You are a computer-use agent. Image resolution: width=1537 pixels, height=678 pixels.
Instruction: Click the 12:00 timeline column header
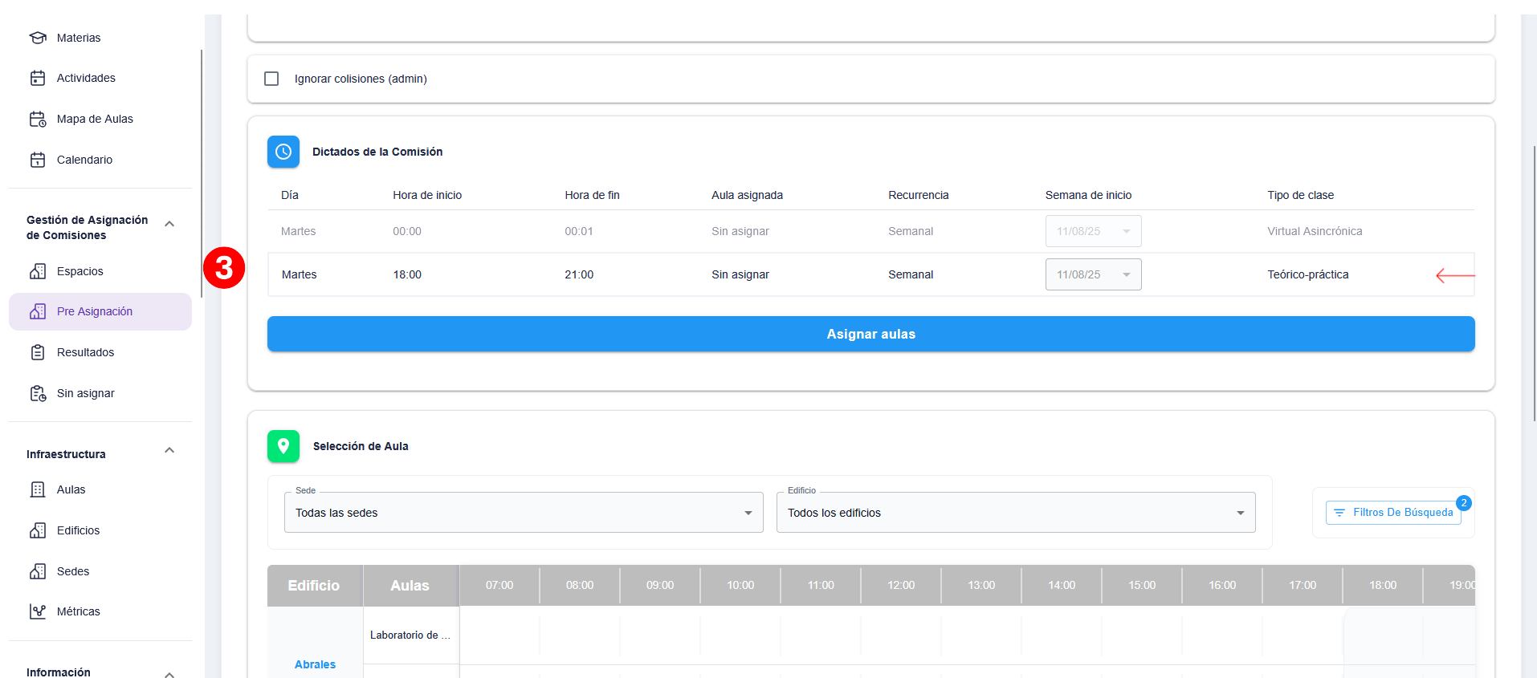(901, 585)
